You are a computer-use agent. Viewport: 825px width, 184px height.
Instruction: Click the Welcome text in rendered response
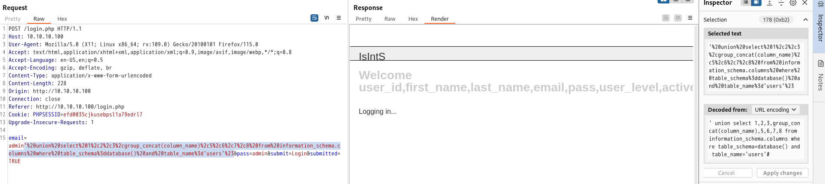[385, 75]
